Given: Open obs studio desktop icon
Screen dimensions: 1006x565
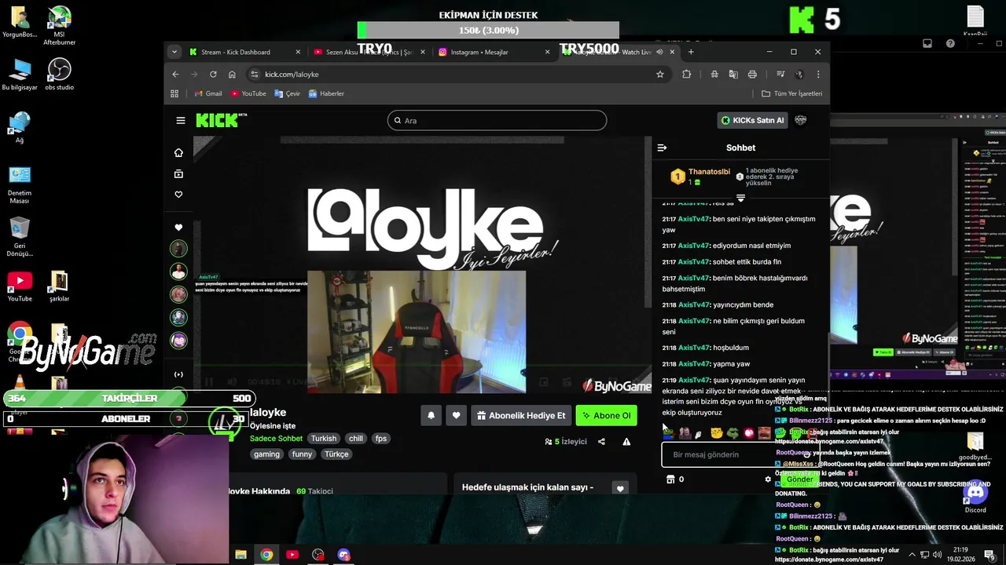Looking at the screenshot, I should tap(59, 75).
